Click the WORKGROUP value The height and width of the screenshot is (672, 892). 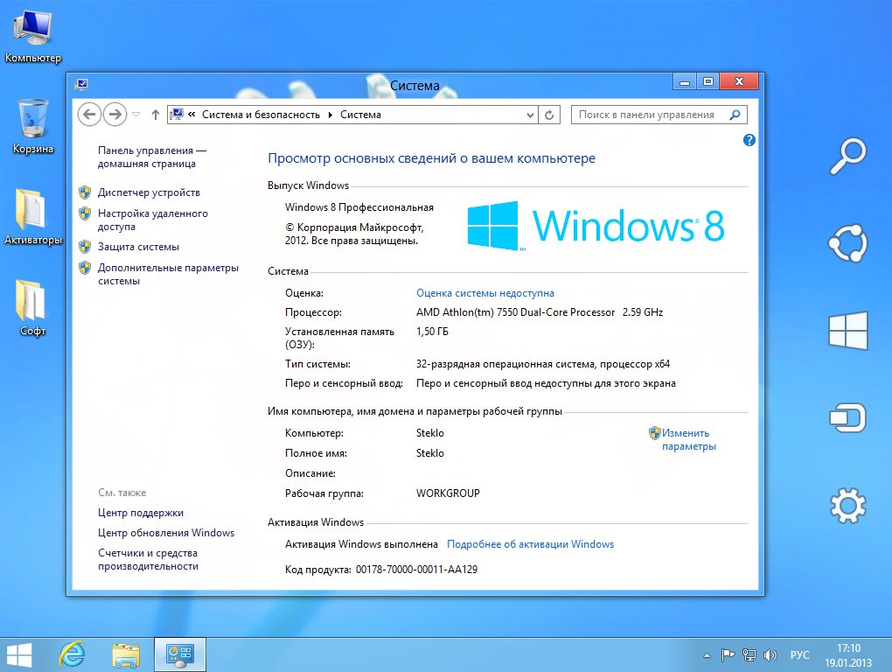click(x=448, y=493)
